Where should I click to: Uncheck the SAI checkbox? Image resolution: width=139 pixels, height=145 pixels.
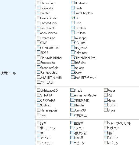73,17
